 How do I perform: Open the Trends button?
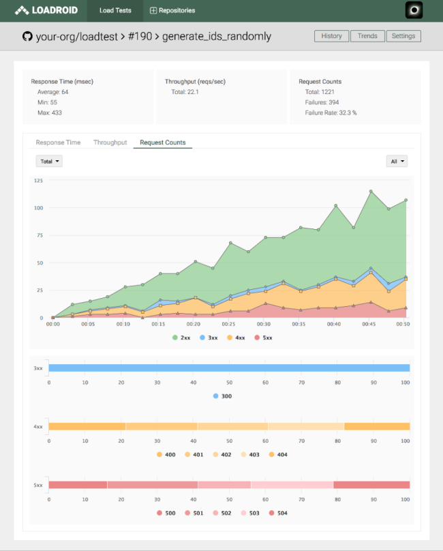pos(367,36)
